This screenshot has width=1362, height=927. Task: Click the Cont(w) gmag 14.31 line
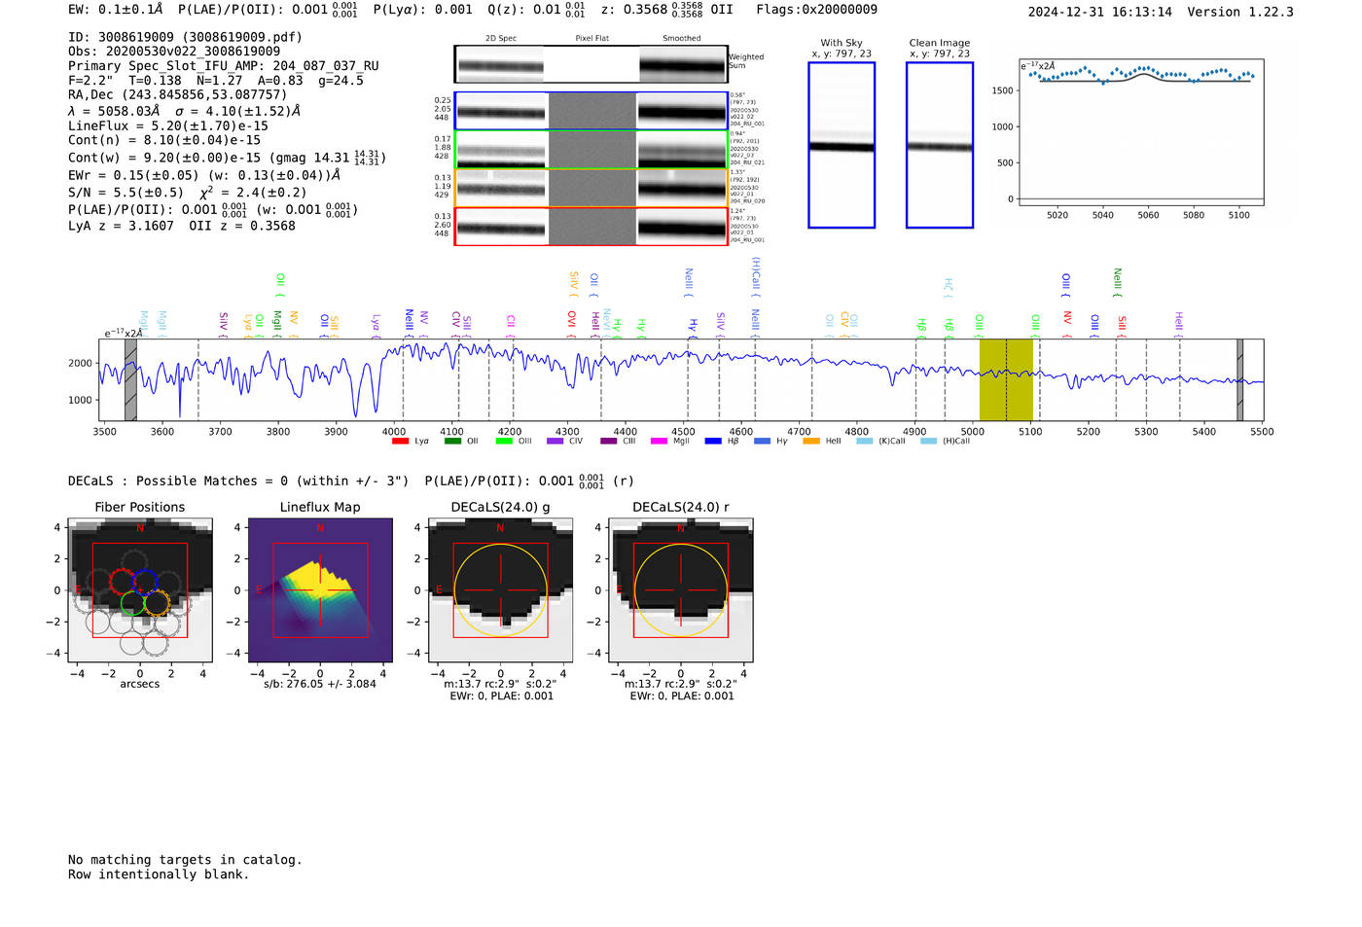pos(227,157)
